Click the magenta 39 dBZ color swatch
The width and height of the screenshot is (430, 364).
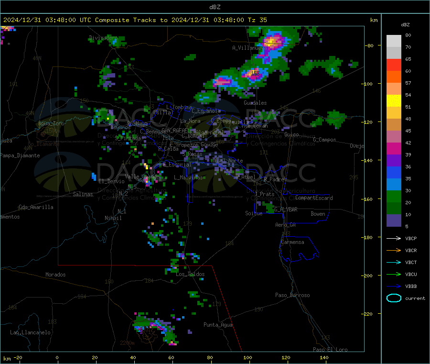tap(394, 148)
